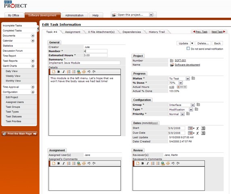Click the printer icon on Print the Main Page

[x=4, y=134]
